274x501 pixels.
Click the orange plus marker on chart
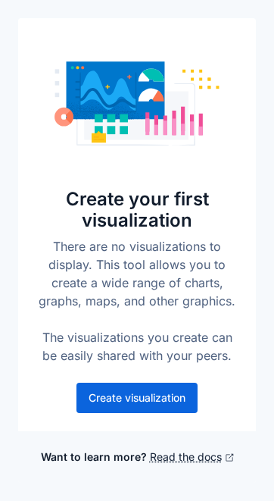pos(129,77)
